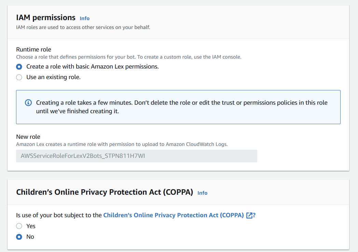Choose Yes for COPPA question
The image size is (358, 252).
pyautogui.click(x=19, y=226)
